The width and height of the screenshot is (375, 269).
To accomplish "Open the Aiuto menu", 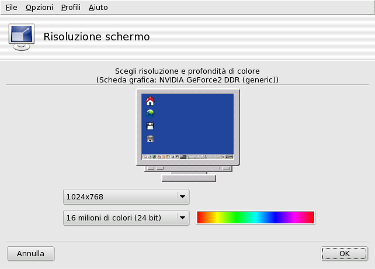I will click(98, 8).
